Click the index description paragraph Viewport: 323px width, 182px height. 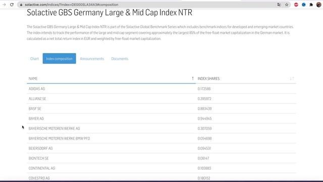point(160,32)
